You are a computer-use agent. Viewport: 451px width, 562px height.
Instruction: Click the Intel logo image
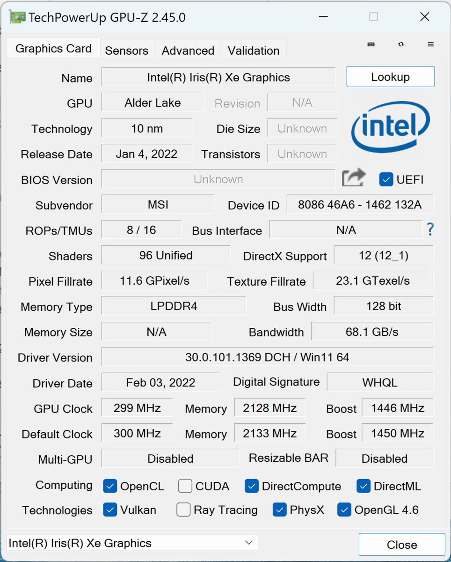(x=391, y=127)
